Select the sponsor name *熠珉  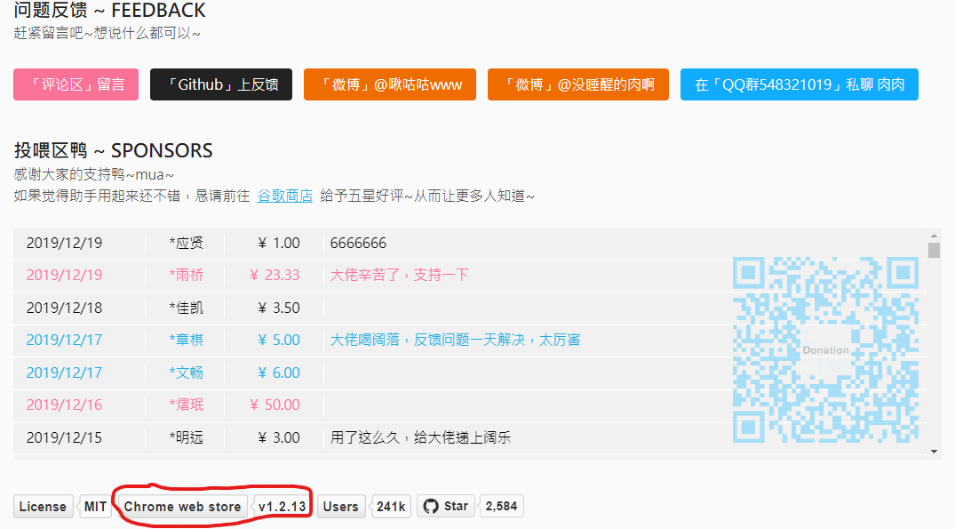pyautogui.click(x=187, y=405)
